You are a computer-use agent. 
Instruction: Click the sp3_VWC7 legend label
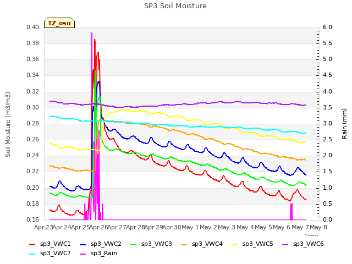[x=55, y=254]
